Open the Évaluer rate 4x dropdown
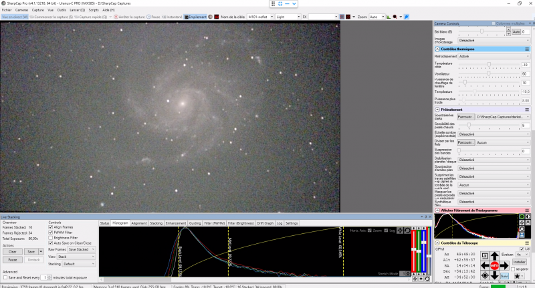This screenshot has width=535, height=288. [522, 255]
